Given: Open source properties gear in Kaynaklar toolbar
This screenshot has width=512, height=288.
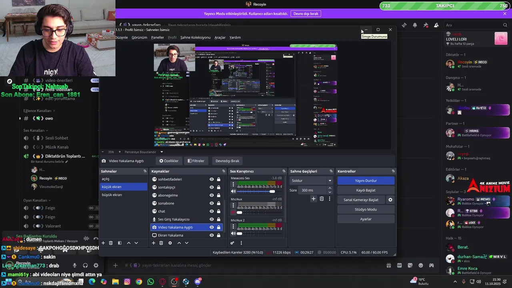Looking at the screenshot, I should [170, 243].
